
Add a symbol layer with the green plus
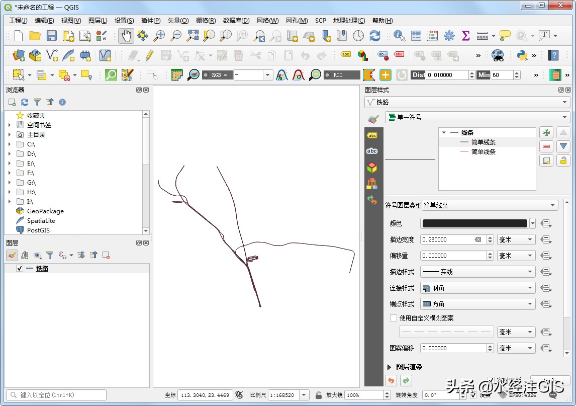[546, 131]
